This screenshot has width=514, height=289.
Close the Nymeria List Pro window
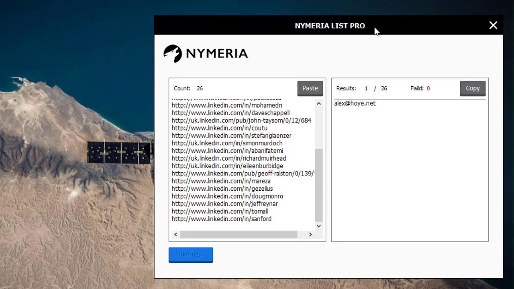(493, 25)
